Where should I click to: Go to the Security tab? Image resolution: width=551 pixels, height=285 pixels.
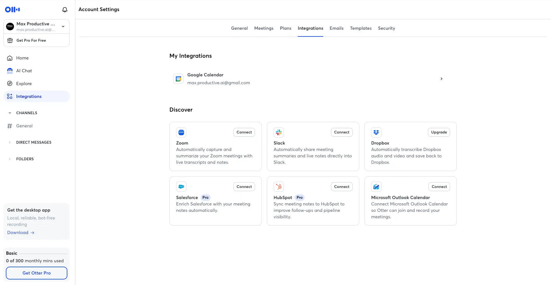coord(386,28)
